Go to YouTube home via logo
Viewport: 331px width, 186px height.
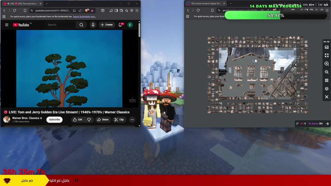(x=21, y=25)
